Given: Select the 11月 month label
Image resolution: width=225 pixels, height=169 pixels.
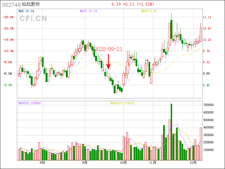Looking at the screenshot, I should [x=153, y=163].
